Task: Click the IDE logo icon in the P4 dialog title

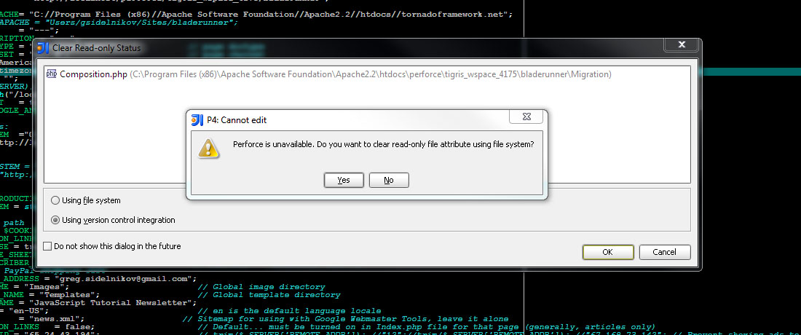Action: point(197,120)
